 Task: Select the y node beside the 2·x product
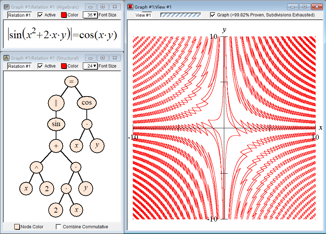pos(86,188)
